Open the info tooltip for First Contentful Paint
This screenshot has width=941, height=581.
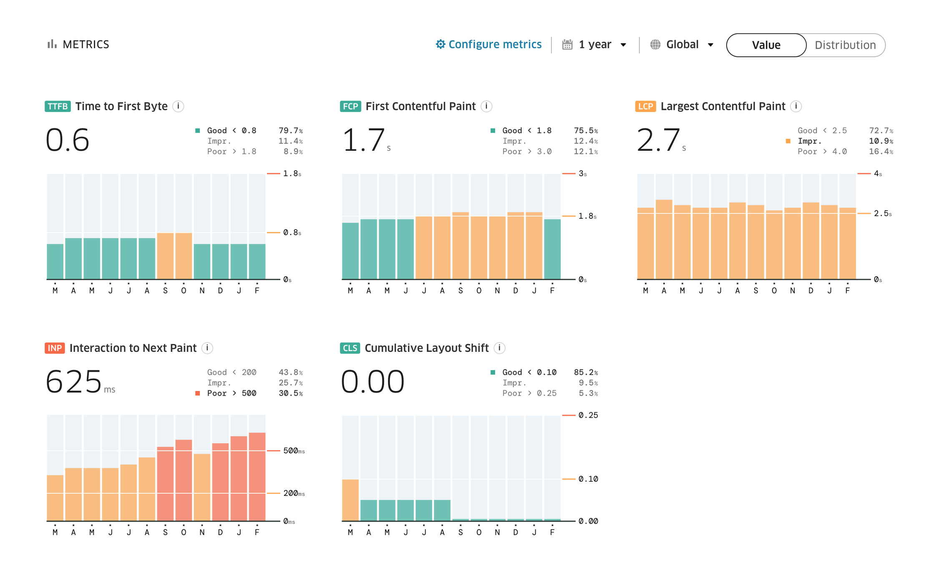(x=486, y=106)
